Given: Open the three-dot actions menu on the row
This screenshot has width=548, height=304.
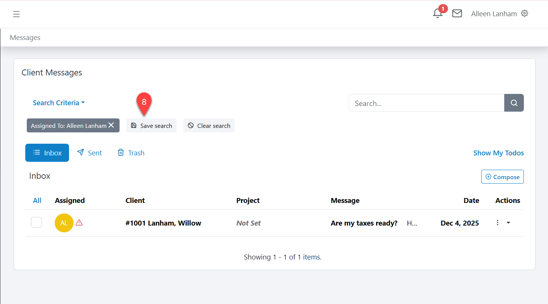Looking at the screenshot, I should (x=497, y=223).
